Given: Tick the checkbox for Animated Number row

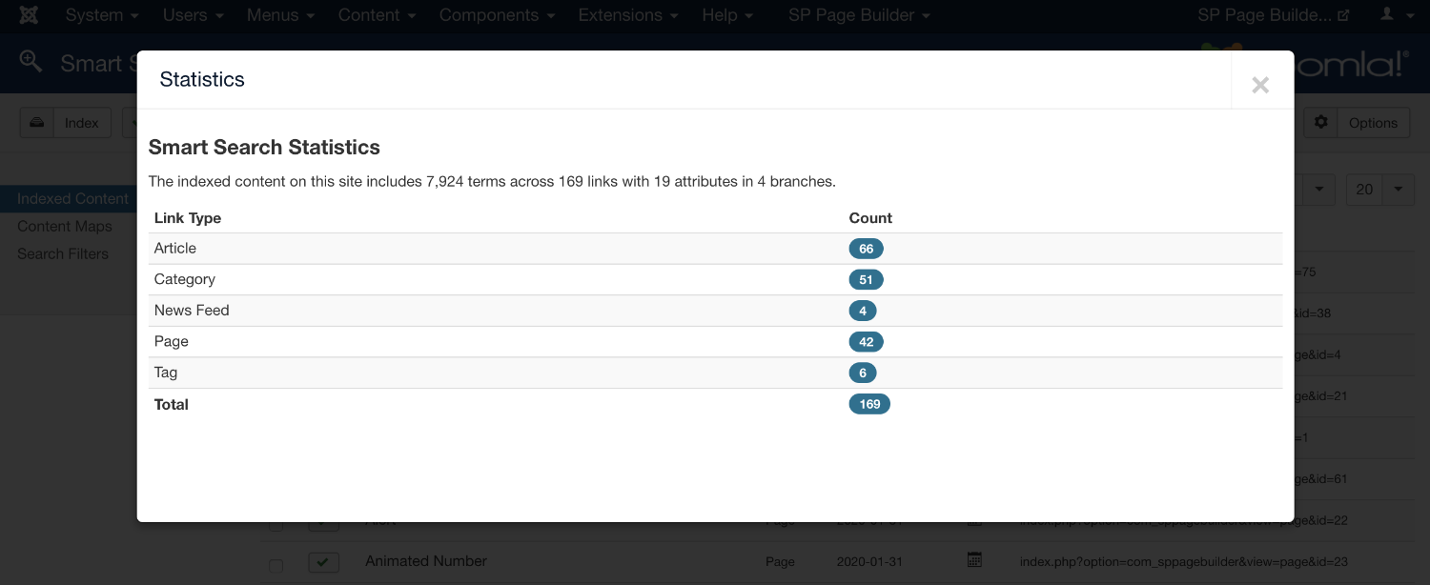Looking at the screenshot, I should (x=276, y=565).
